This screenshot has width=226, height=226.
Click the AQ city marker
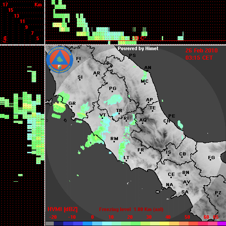142,123
